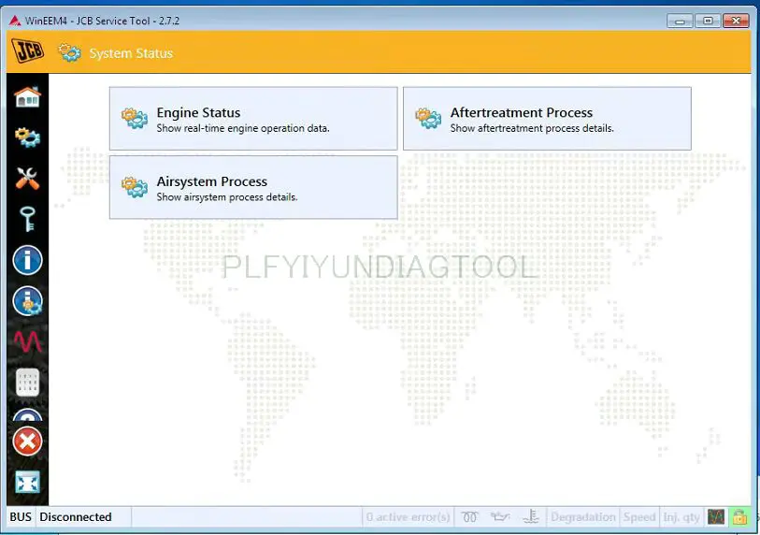Open the Home icon in sidebar
This screenshot has height=535, width=760.
(x=28, y=97)
